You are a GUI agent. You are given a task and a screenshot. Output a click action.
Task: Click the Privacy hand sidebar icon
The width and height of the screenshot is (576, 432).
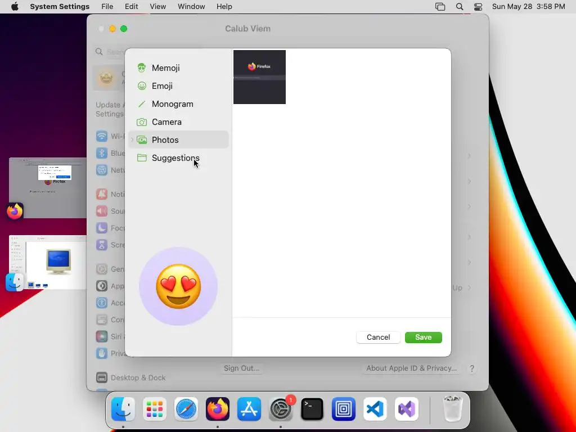tap(102, 353)
